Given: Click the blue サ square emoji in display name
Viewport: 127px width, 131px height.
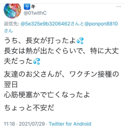Looking at the screenshot, I should coord(27,6).
